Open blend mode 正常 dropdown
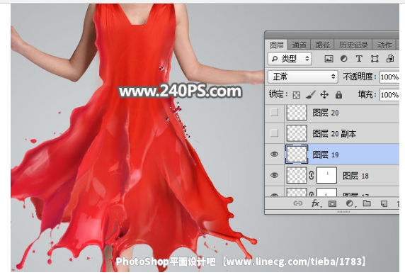 click(303, 77)
